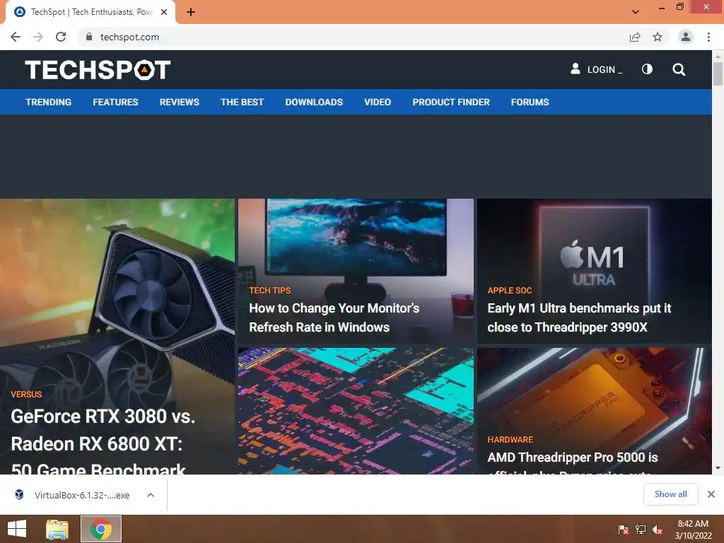
Task: Open GeForce RTX 3080 vs. Radeon article
Action: [x=103, y=443]
